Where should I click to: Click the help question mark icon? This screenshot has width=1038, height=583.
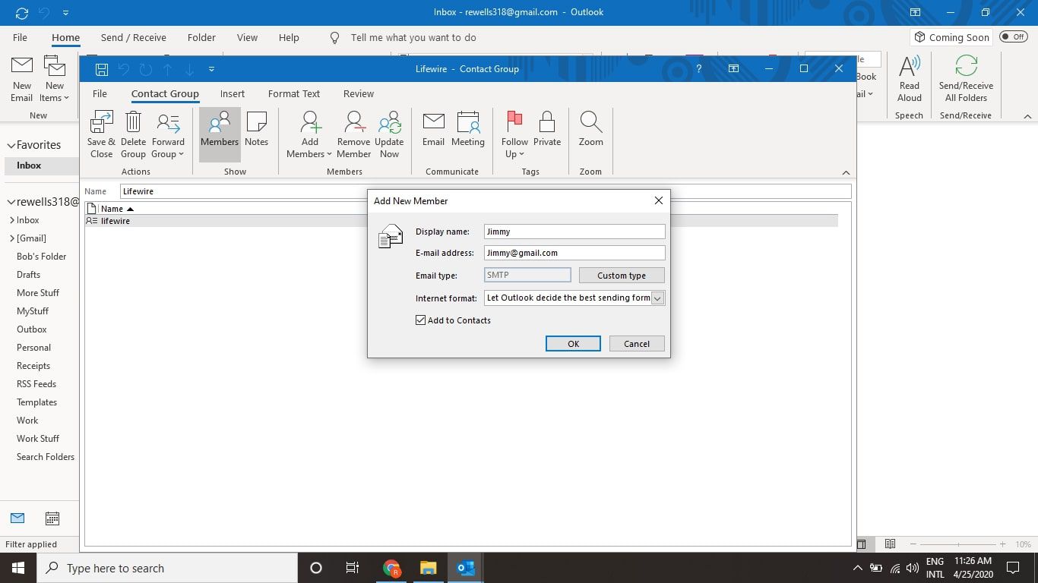click(698, 68)
